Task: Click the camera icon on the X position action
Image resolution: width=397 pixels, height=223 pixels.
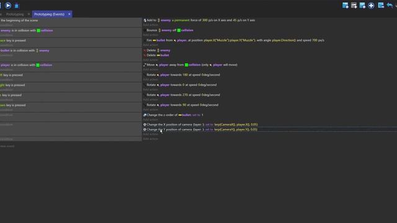Action: click(x=145, y=125)
